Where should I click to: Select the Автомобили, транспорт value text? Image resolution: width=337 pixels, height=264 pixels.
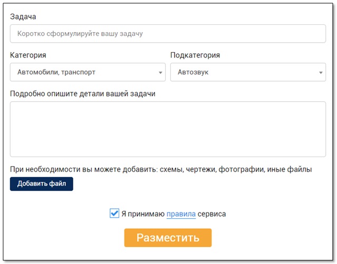(x=56, y=72)
